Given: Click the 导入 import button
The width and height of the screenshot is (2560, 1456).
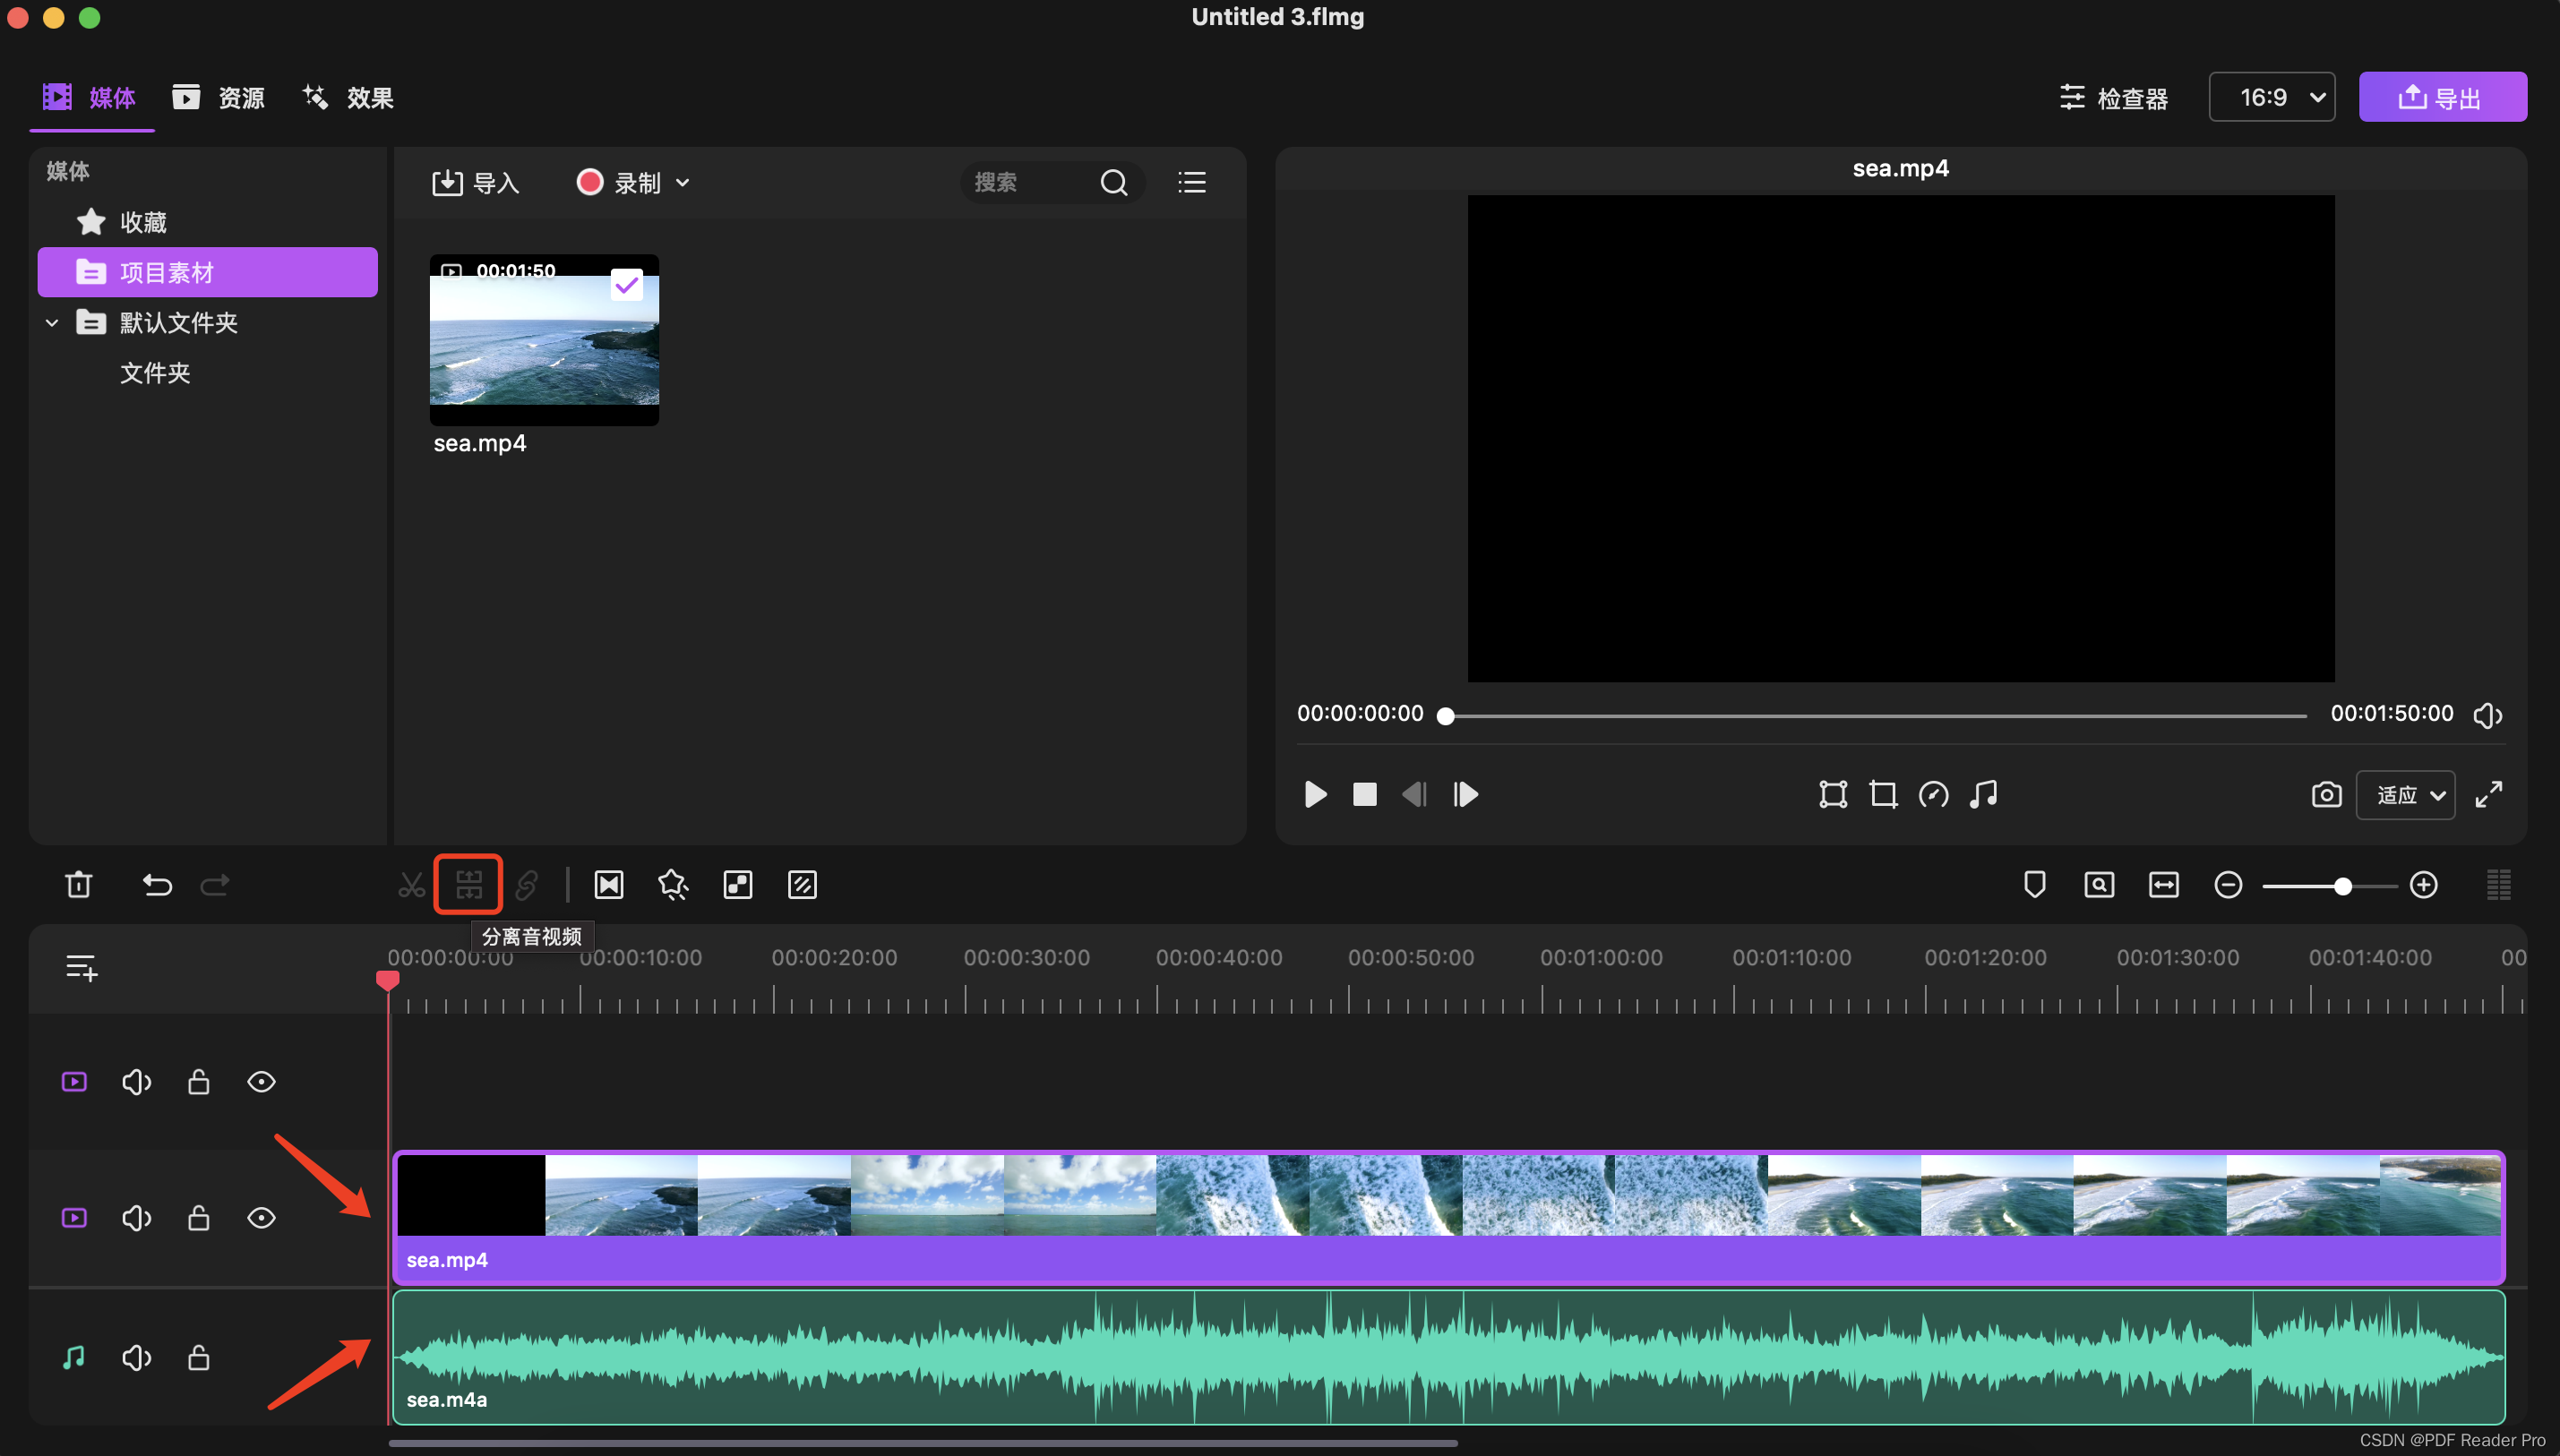Looking at the screenshot, I should [x=476, y=183].
